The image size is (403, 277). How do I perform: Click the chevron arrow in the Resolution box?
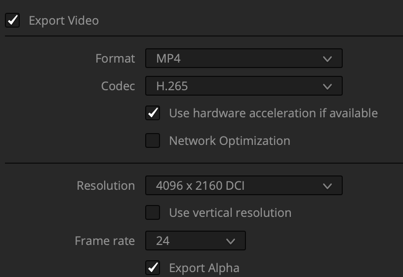point(327,186)
